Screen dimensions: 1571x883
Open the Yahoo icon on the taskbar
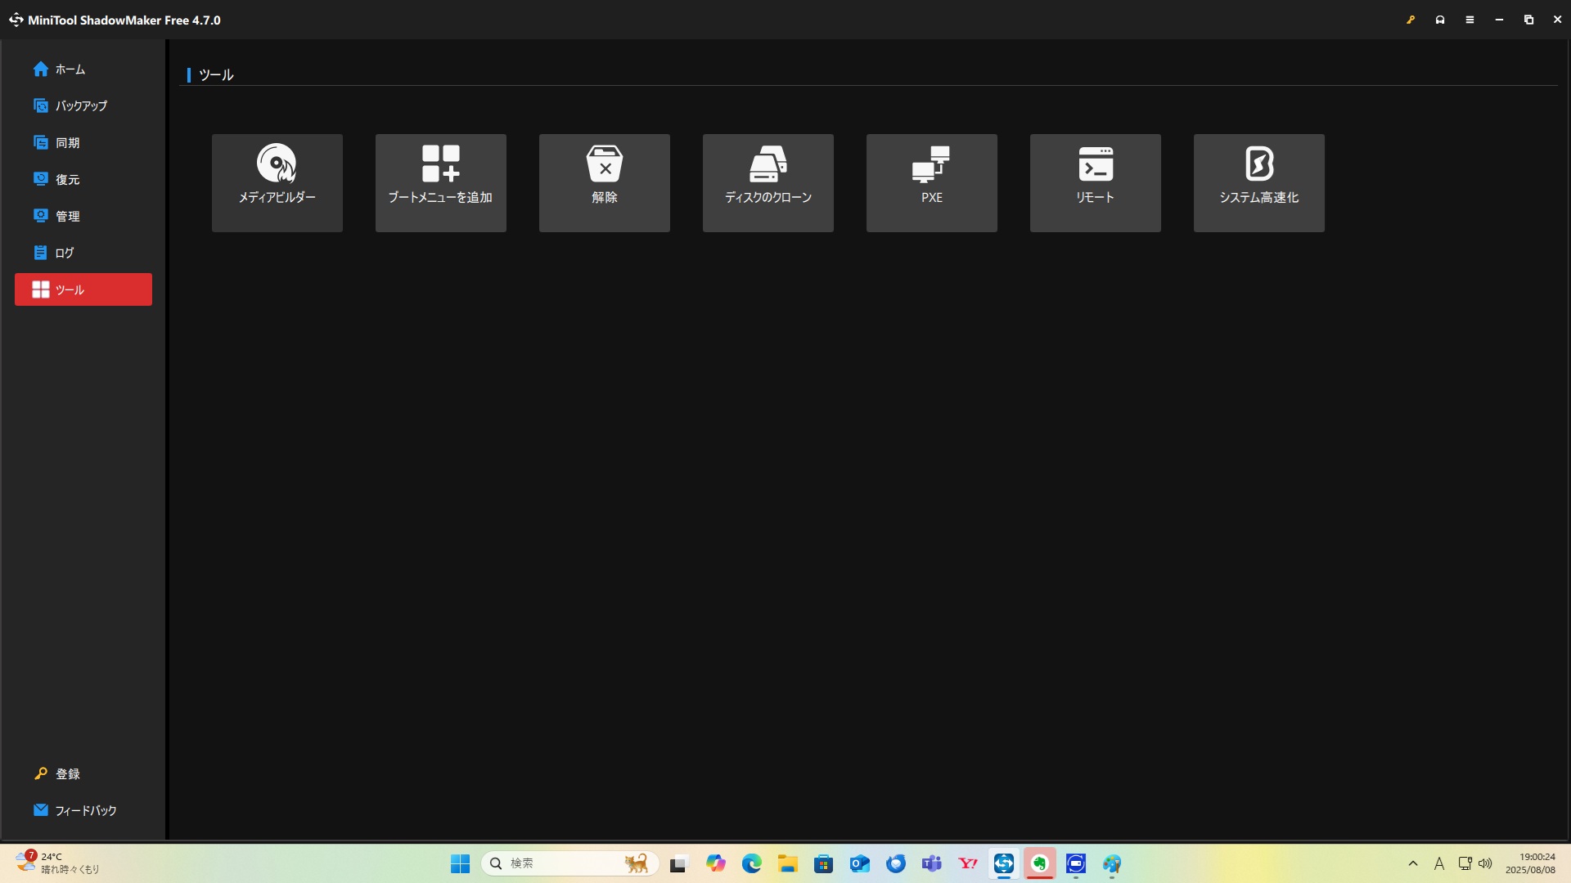[968, 863]
